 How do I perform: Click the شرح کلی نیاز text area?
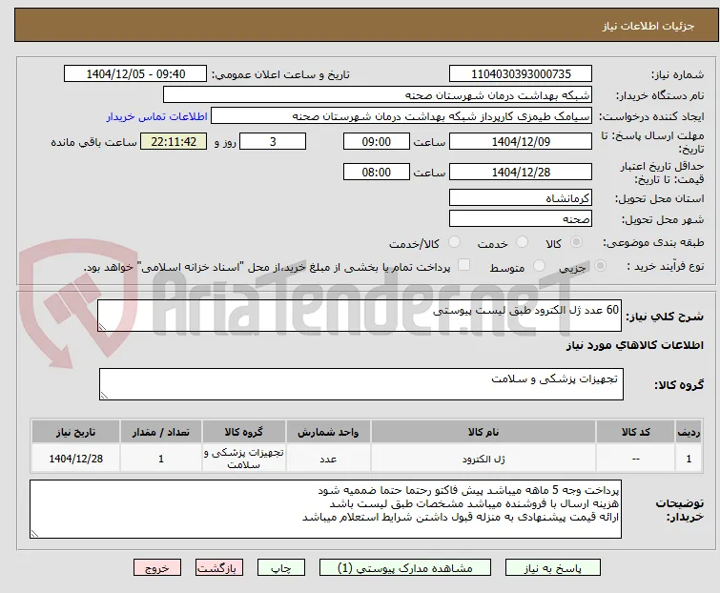click(x=360, y=316)
